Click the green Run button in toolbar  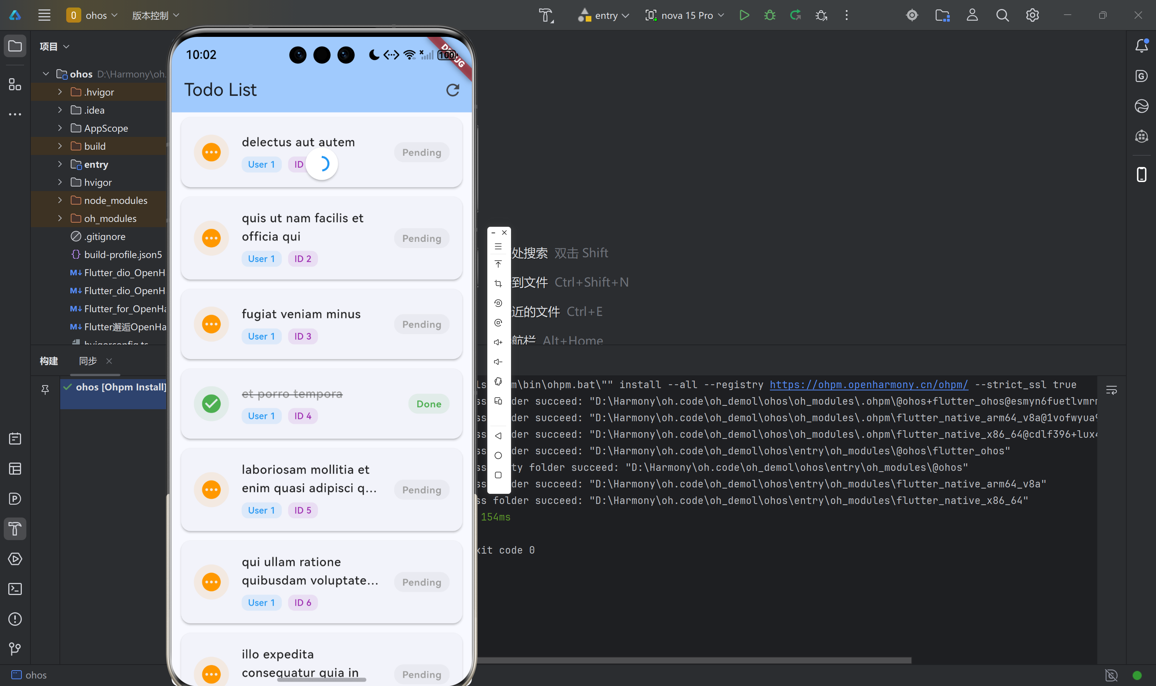coord(744,15)
